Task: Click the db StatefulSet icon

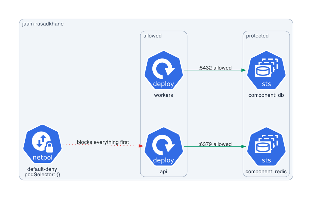Action: click(x=266, y=70)
